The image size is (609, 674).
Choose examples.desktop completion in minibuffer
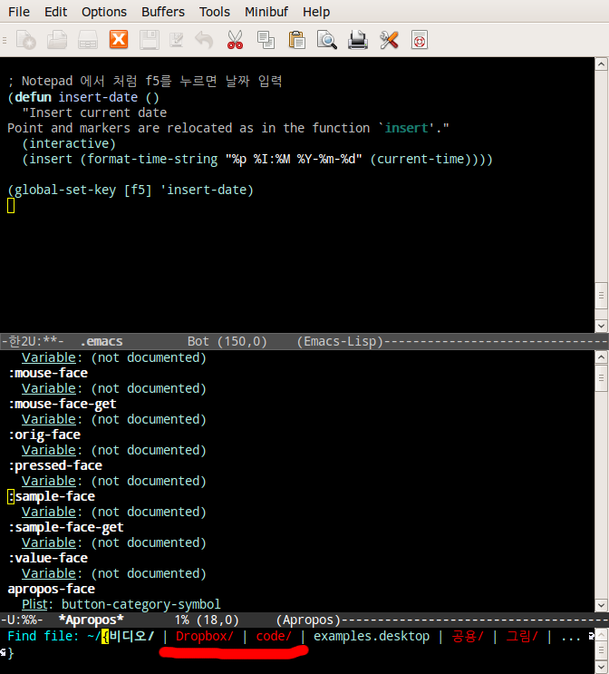372,636
